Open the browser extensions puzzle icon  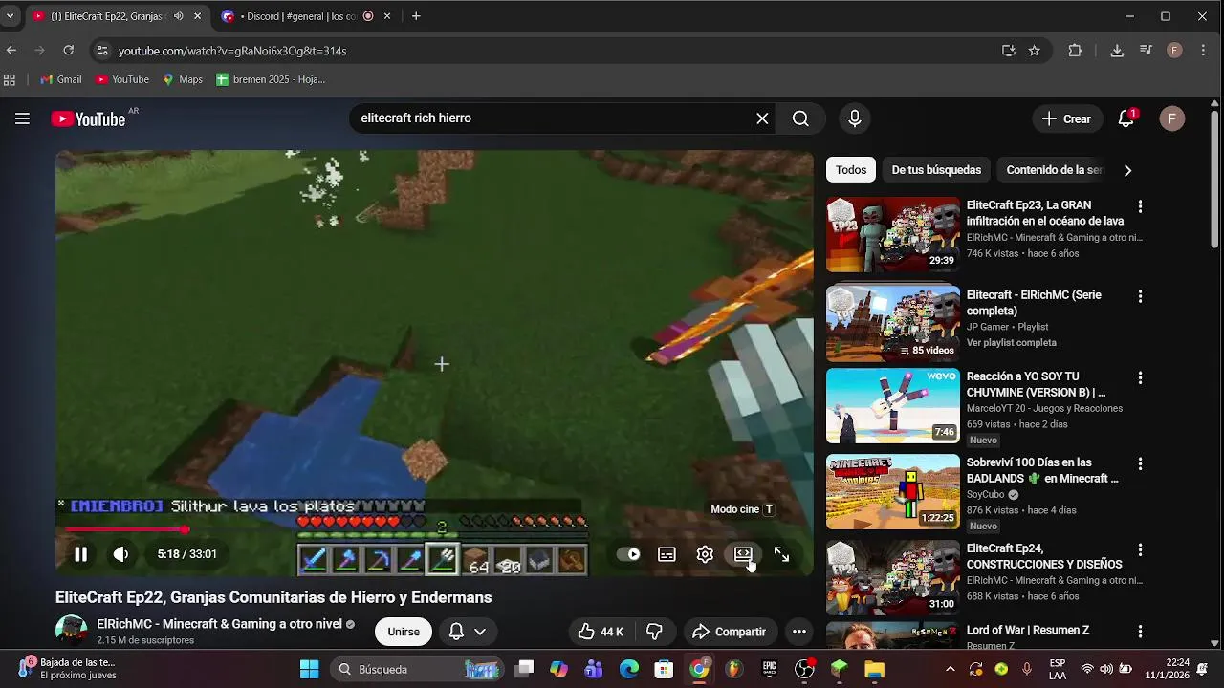click(x=1075, y=51)
